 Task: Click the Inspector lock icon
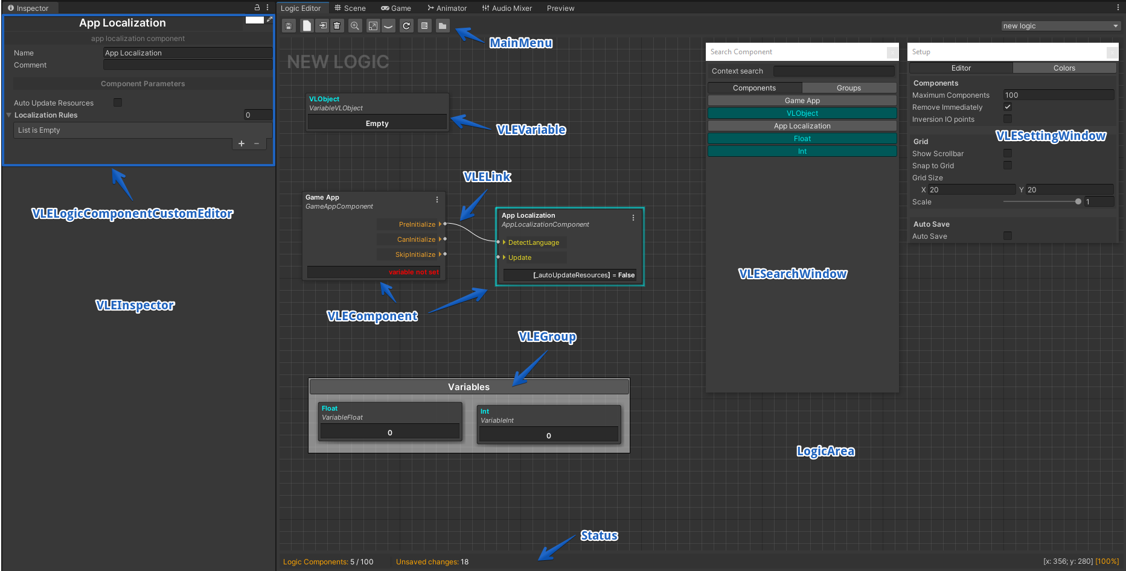pyautogui.click(x=257, y=8)
